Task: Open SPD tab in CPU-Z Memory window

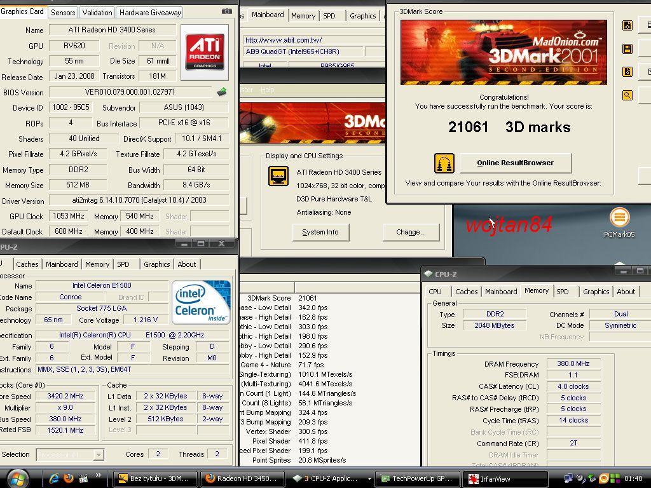Action: (563, 292)
